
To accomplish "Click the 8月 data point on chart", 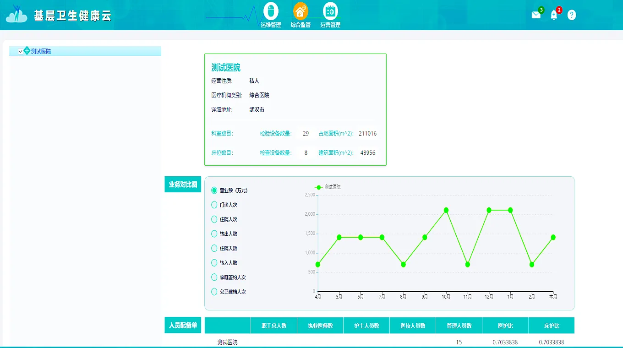I will coord(403,264).
